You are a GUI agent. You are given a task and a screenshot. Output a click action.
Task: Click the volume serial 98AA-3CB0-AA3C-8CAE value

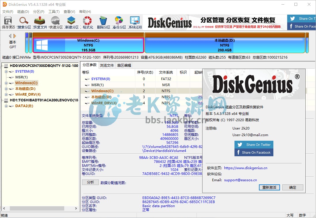[x=159, y=157]
